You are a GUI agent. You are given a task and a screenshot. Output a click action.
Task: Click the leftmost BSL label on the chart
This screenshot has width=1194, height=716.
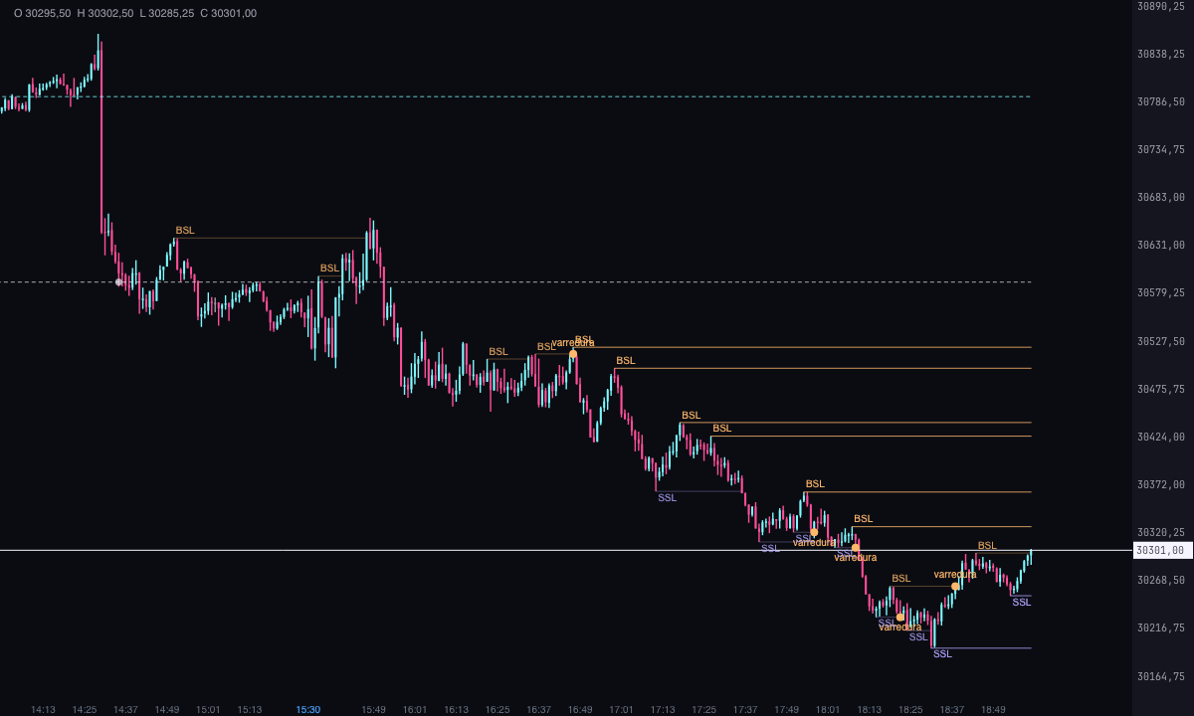coord(185,231)
